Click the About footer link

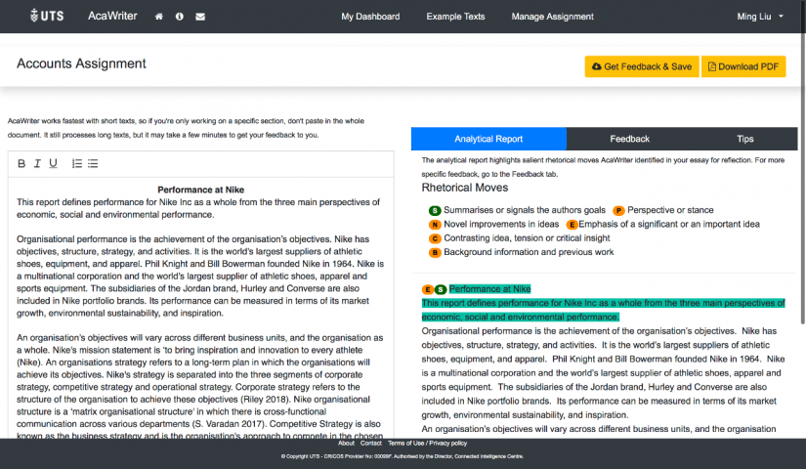pos(346,444)
